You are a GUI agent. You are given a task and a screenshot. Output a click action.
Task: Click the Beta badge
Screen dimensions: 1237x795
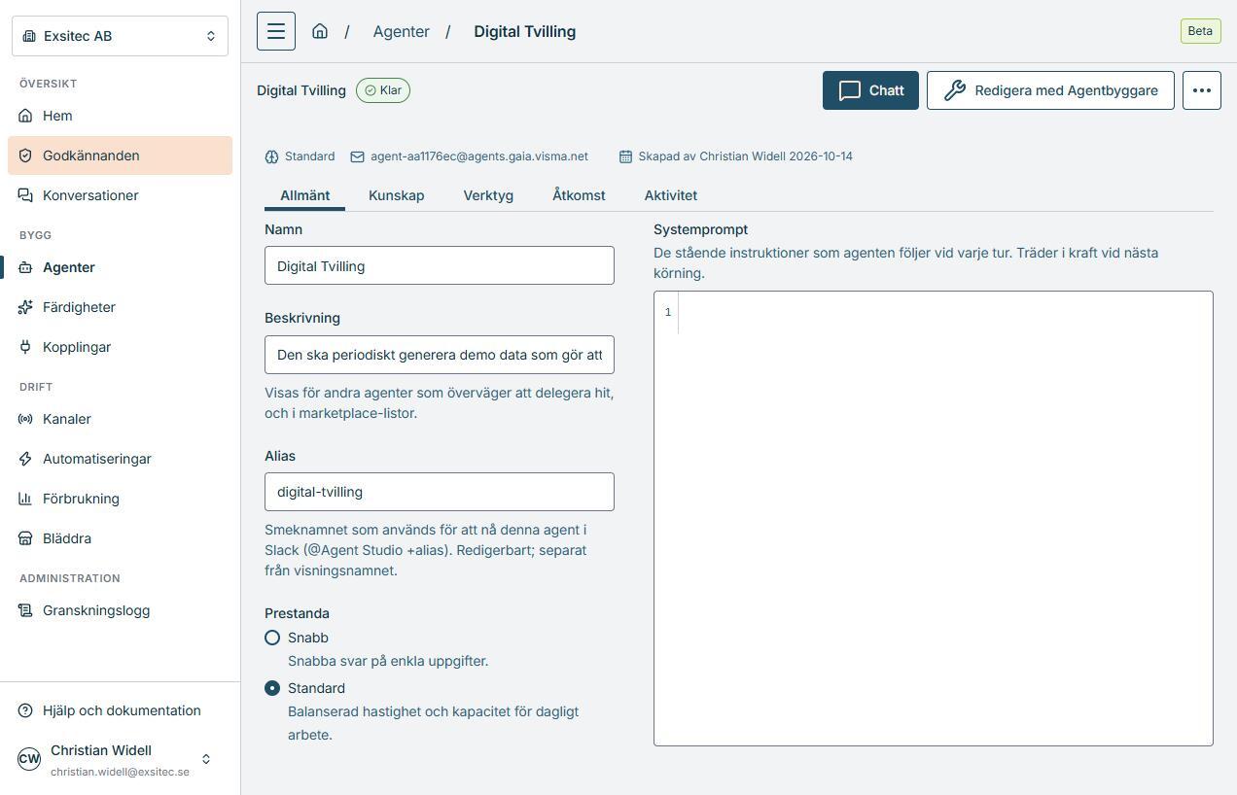coord(1200,31)
